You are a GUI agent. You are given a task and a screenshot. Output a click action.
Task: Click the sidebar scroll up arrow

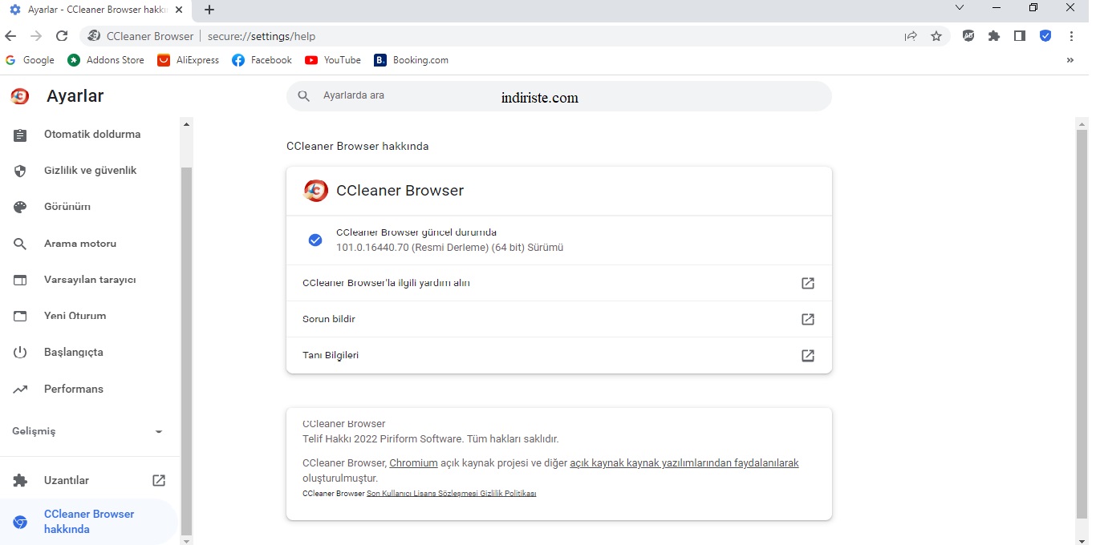point(187,124)
